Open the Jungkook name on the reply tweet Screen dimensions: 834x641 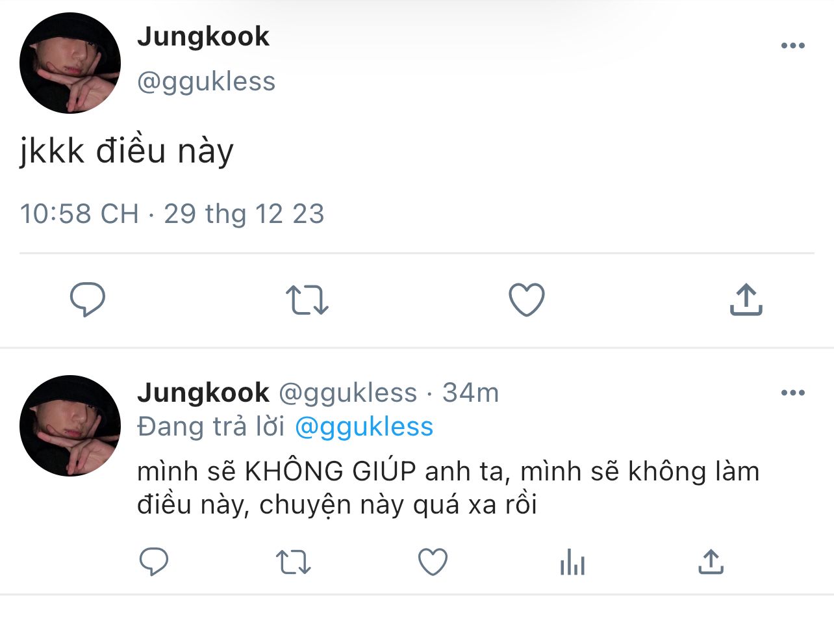click(x=203, y=393)
